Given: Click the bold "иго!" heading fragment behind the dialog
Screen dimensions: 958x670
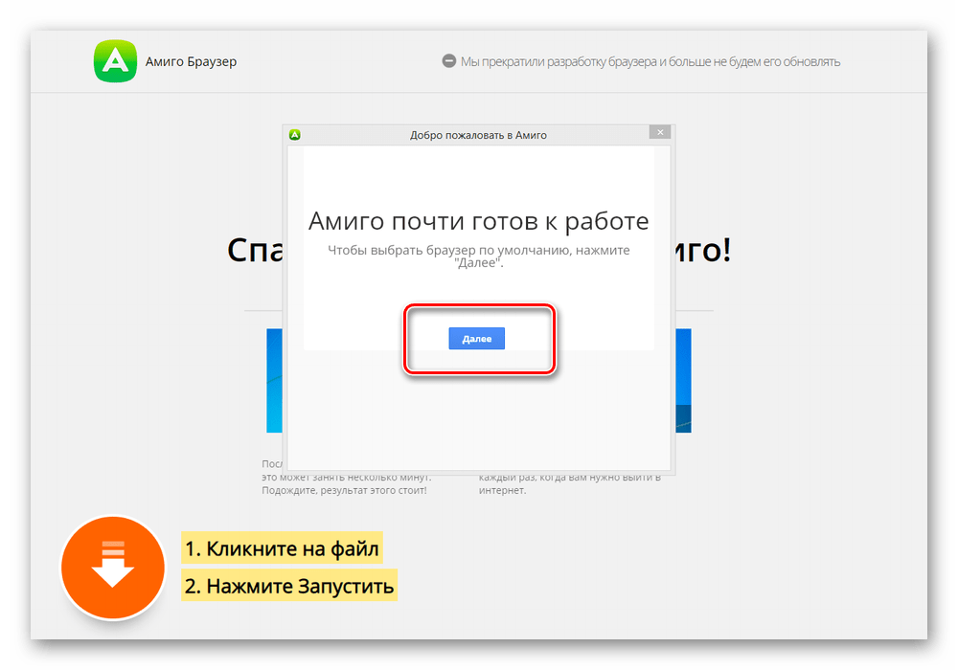Looking at the screenshot, I should coord(703,250).
